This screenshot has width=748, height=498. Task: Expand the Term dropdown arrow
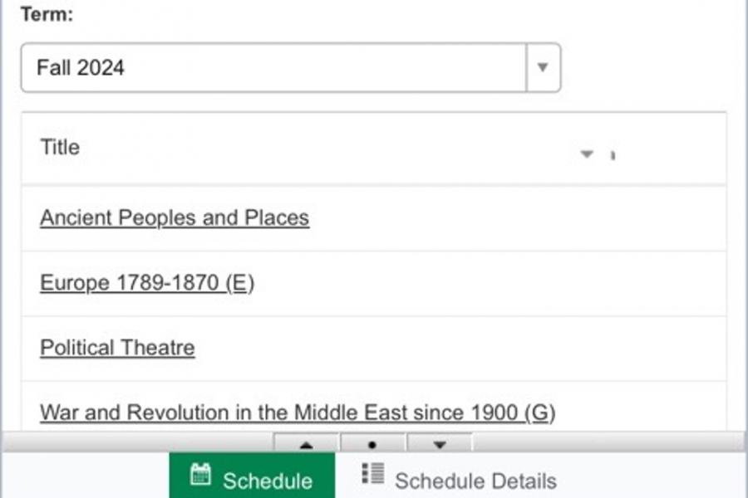pos(543,67)
